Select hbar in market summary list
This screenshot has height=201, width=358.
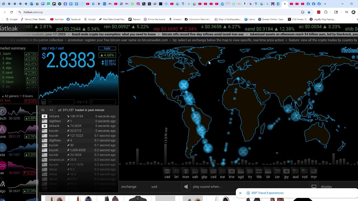click(19, 59)
